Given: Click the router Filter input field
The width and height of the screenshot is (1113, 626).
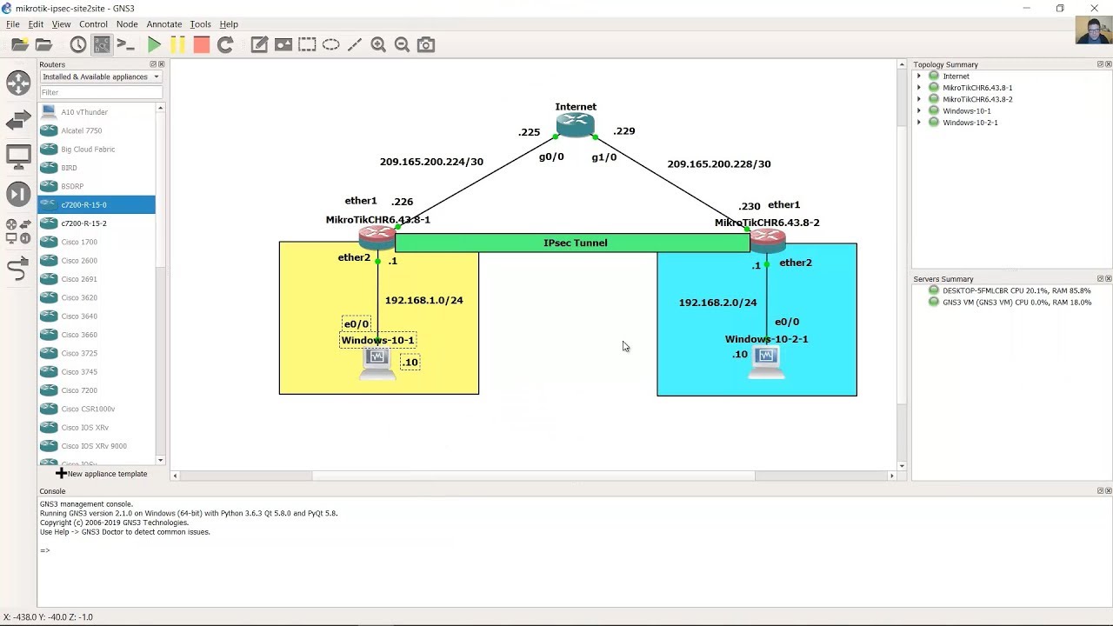Looking at the screenshot, I should click(x=101, y=92).
